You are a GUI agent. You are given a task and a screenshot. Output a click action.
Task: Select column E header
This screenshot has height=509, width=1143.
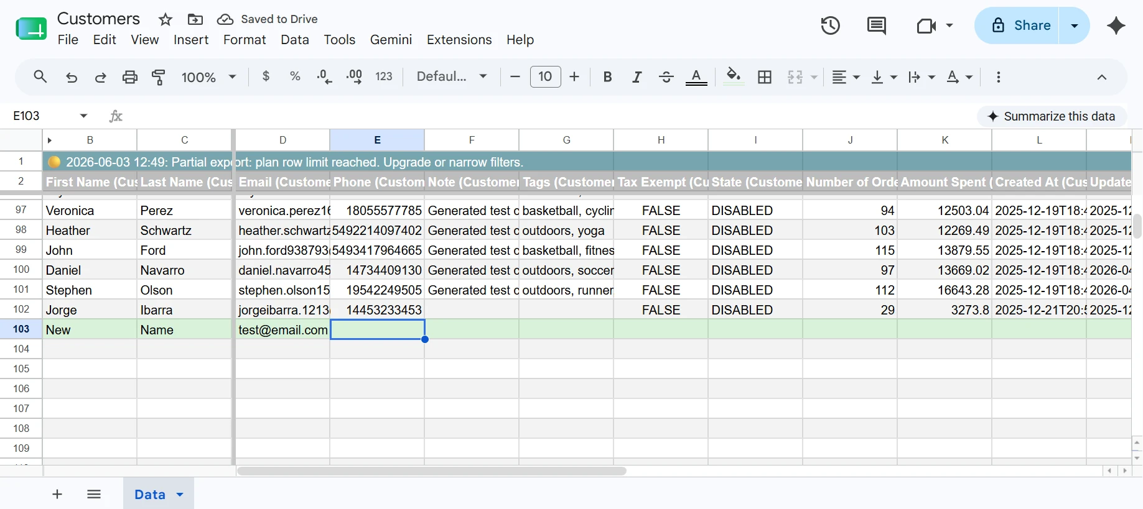coord(377,140)
